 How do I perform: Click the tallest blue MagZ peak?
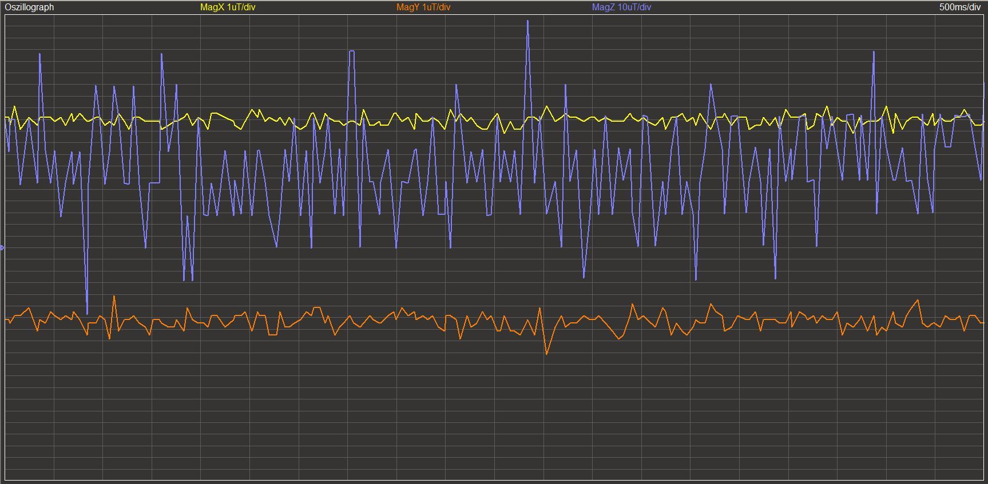tap(527, 22)
